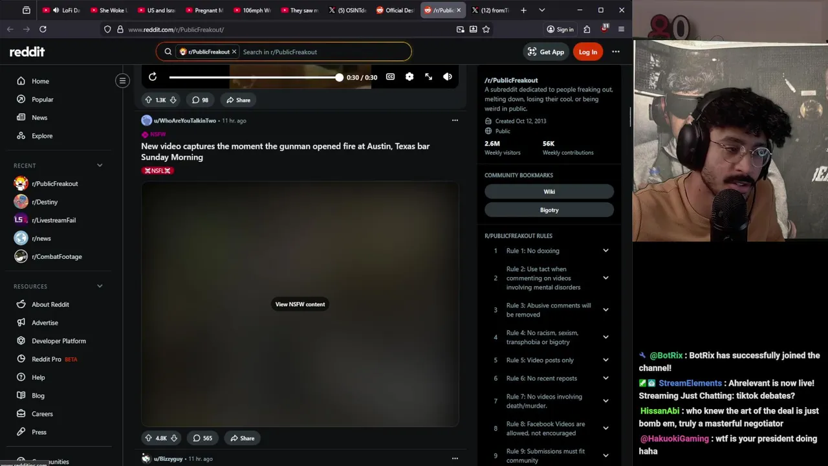
Task: Share the post with 98 comments
Action: coord(237,100)
